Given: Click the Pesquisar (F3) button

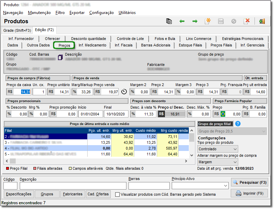Looking at the screenshot, I should (249, 182).
